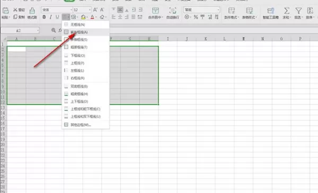Toggle middle vertical alignment
Image resolution: width=318 pixels, height=193 pixels.
120,10
